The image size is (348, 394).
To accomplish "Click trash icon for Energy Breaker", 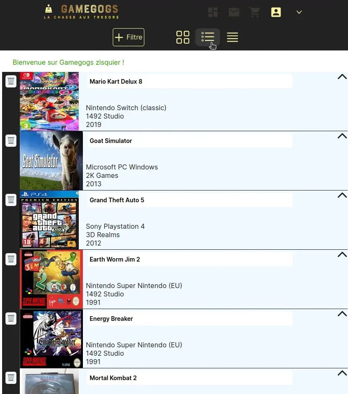I will coord(11,319).
